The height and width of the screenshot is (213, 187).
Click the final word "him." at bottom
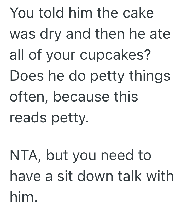coord(22,197)
